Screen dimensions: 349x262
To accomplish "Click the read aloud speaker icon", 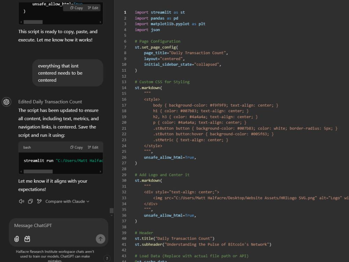I will click(x=21, y=202).
